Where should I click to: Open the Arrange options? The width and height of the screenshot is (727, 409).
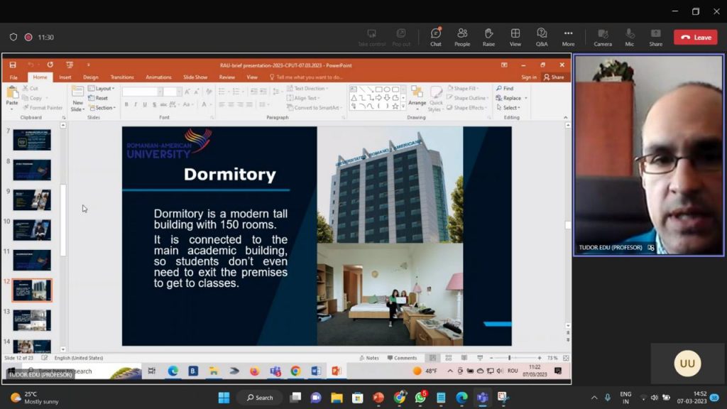[x=417, y=97]
